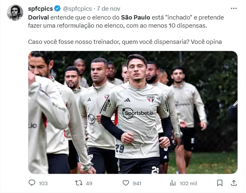Open the spfcpics display name

click(x=40, y=8)
